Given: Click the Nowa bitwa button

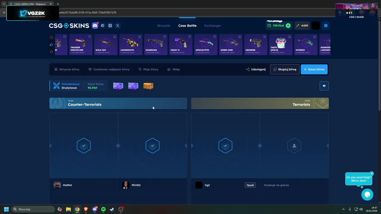Looking at the screenshot, I should [314, 69].
